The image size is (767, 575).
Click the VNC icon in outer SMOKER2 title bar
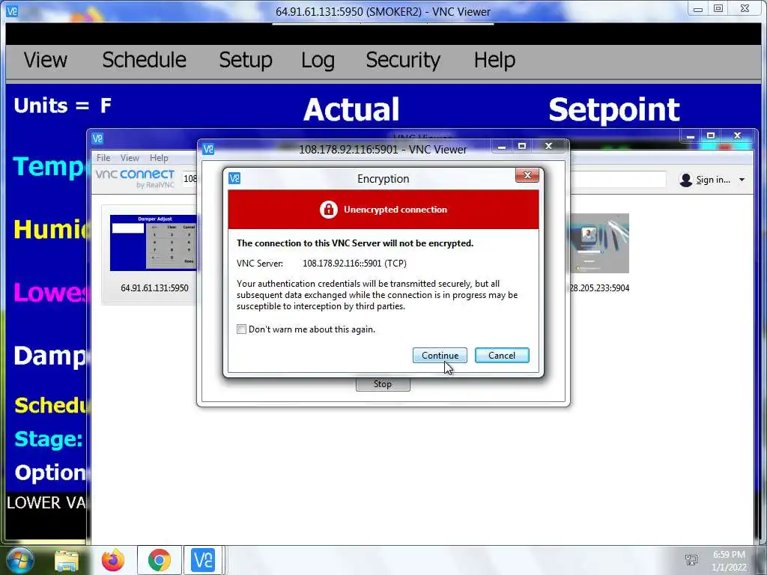pyautogui.click(x=12, y=10)
